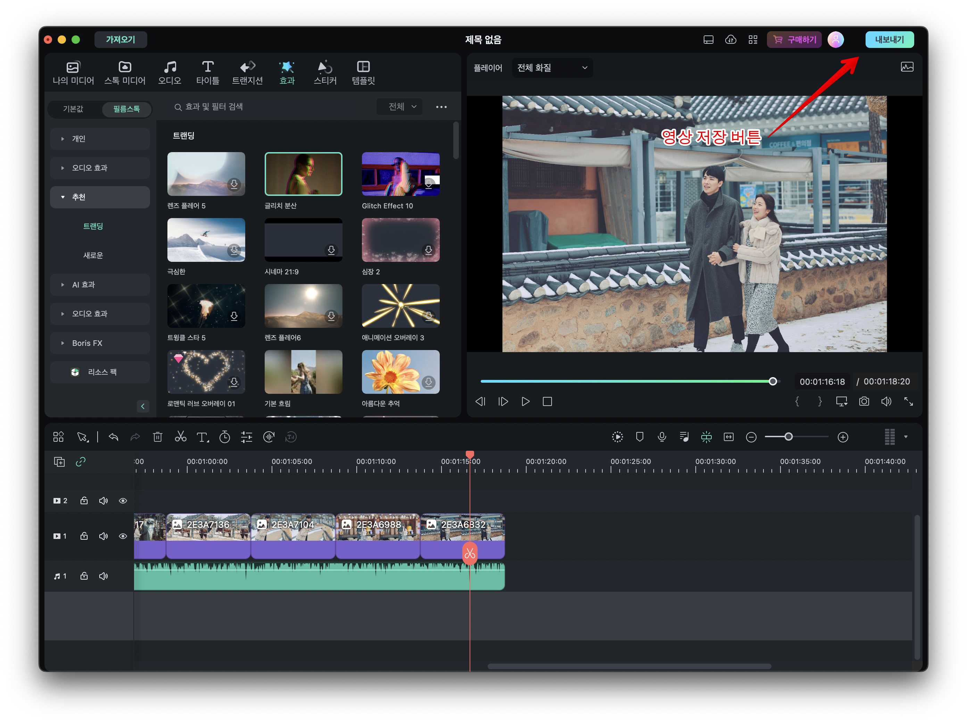Take a snapshot with the camera icon
967x723 pixels.
[x=864, y=401]
